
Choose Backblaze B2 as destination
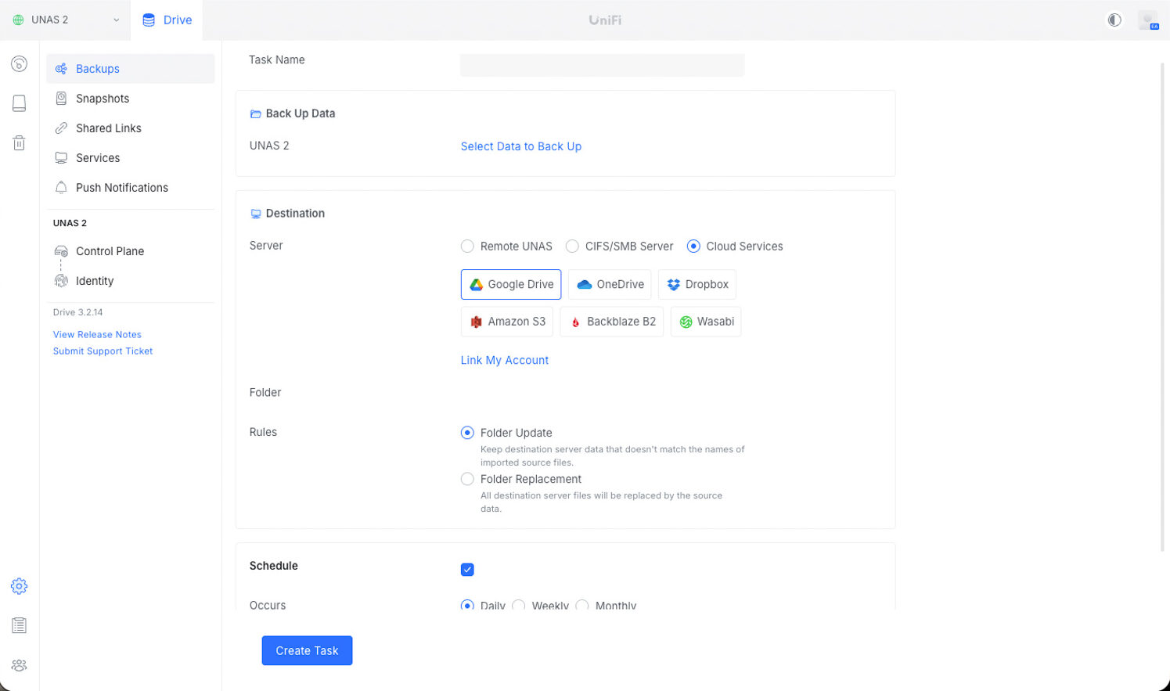(x=612, y=322)
